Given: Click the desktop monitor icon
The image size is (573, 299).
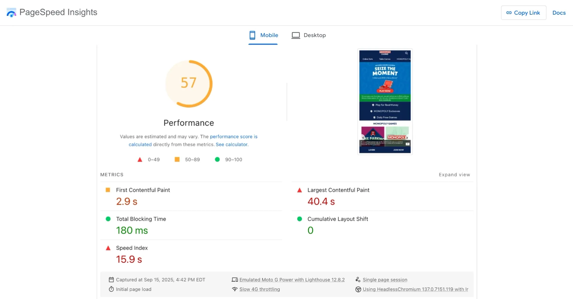Looking at the screenshot, I should pos(295,35).
